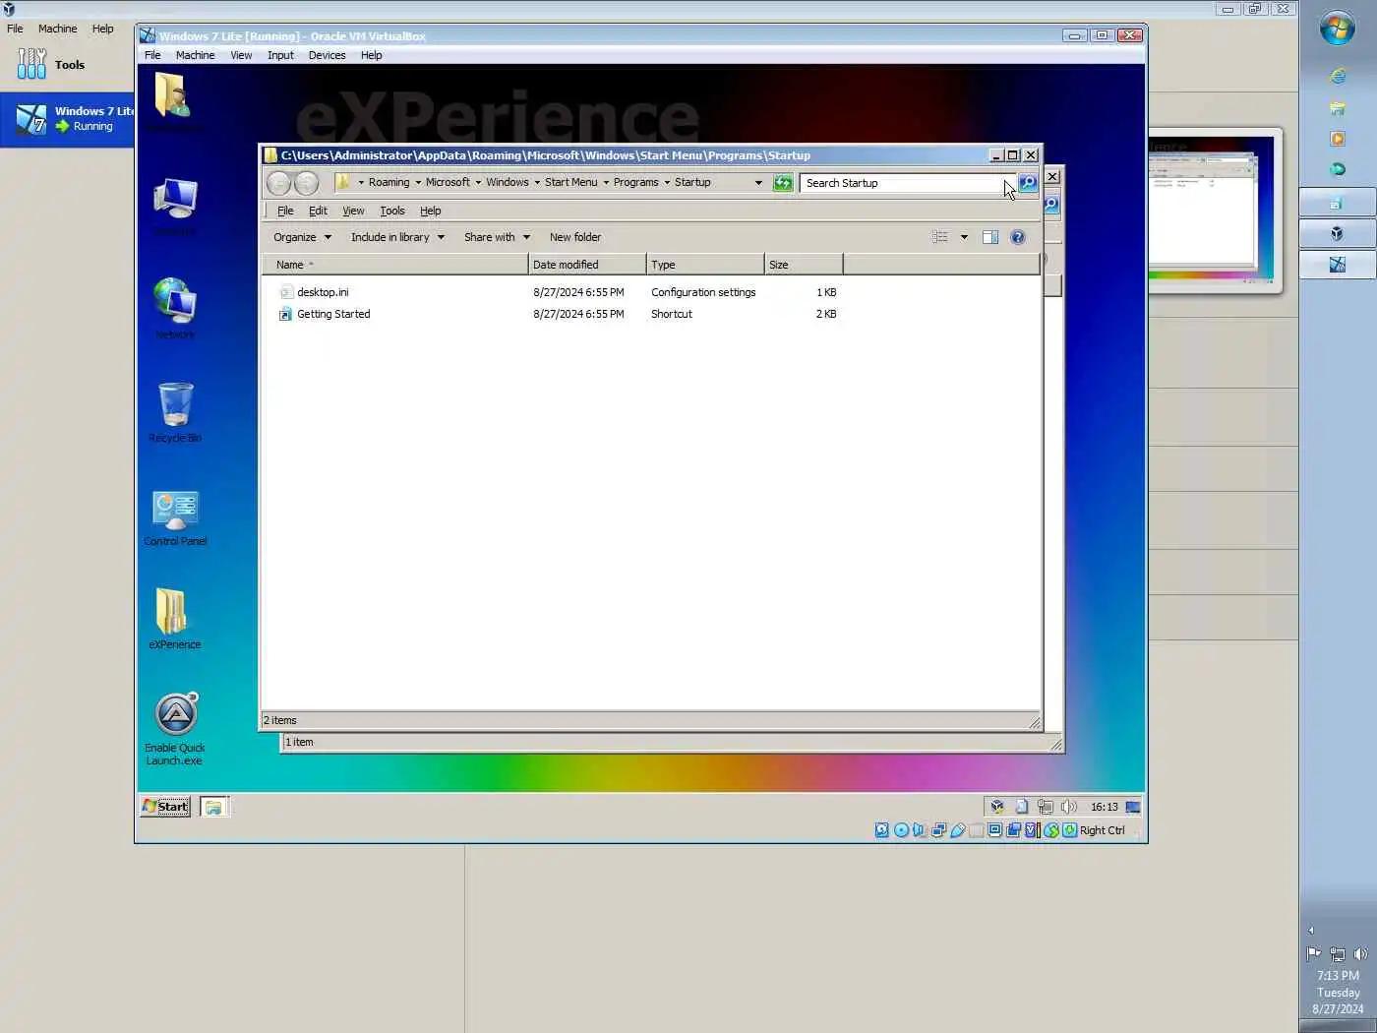
Task: Open the Computer desktop icon in the VM
Action: (x=175, y=203)
